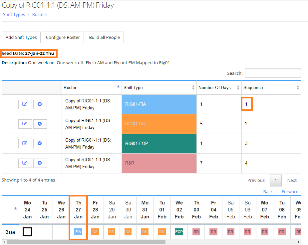Open edit for the R&R row
This screenshot has width=308, height=245.
click(25, 163)
